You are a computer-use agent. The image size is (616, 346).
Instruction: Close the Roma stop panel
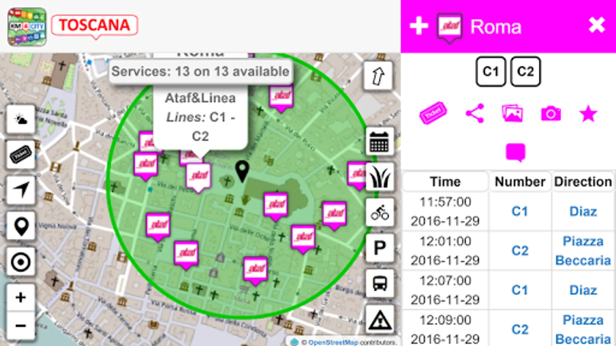coord(597,25)
